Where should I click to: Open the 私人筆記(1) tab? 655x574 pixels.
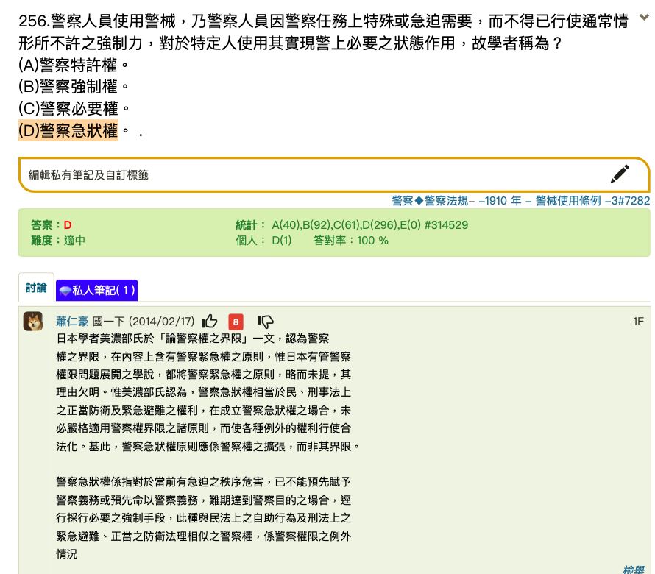pos(97,291)
